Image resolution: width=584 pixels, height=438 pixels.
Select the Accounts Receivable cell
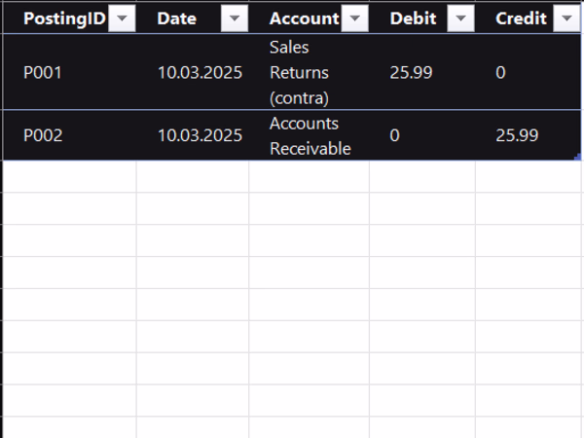click(304, 135)
